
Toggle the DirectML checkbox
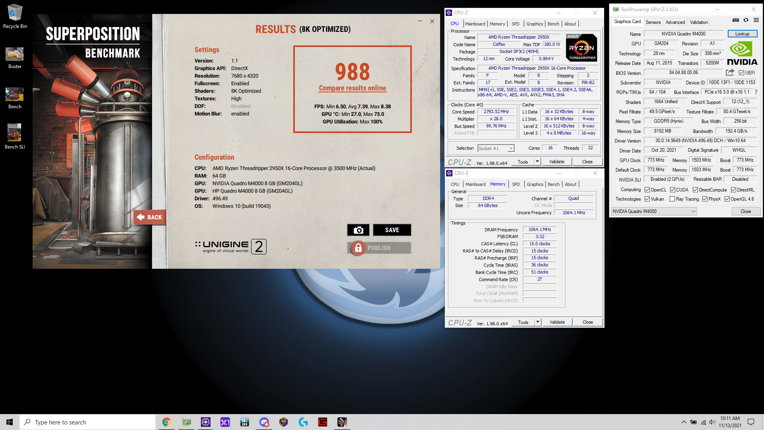(733, 190)
